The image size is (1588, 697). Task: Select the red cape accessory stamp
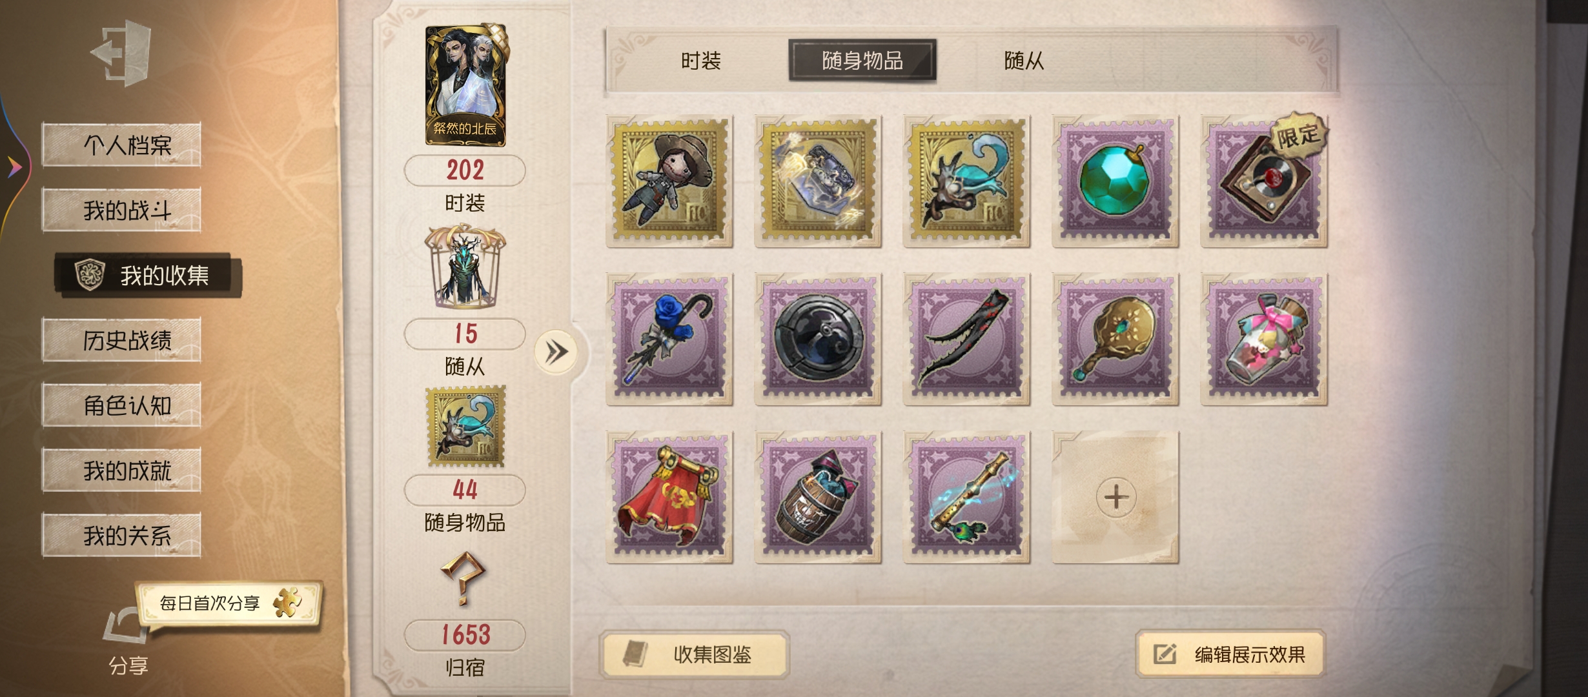coord(669,497)
